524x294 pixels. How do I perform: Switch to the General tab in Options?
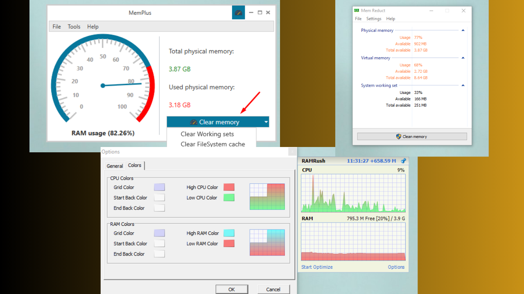pyautogui.click(x=115, y=166)
